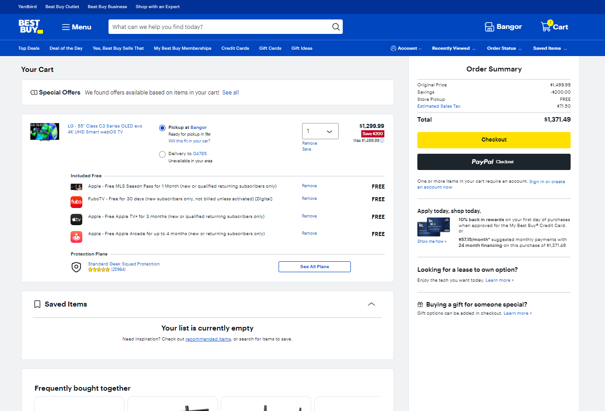
Task: Remove the MLS Season Pass offer
Action: coord(309,186)
